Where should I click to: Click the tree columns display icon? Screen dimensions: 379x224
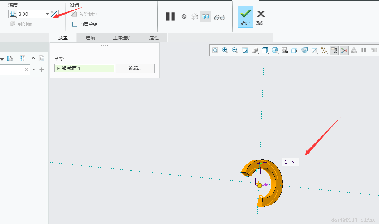(x=10, y=58)
